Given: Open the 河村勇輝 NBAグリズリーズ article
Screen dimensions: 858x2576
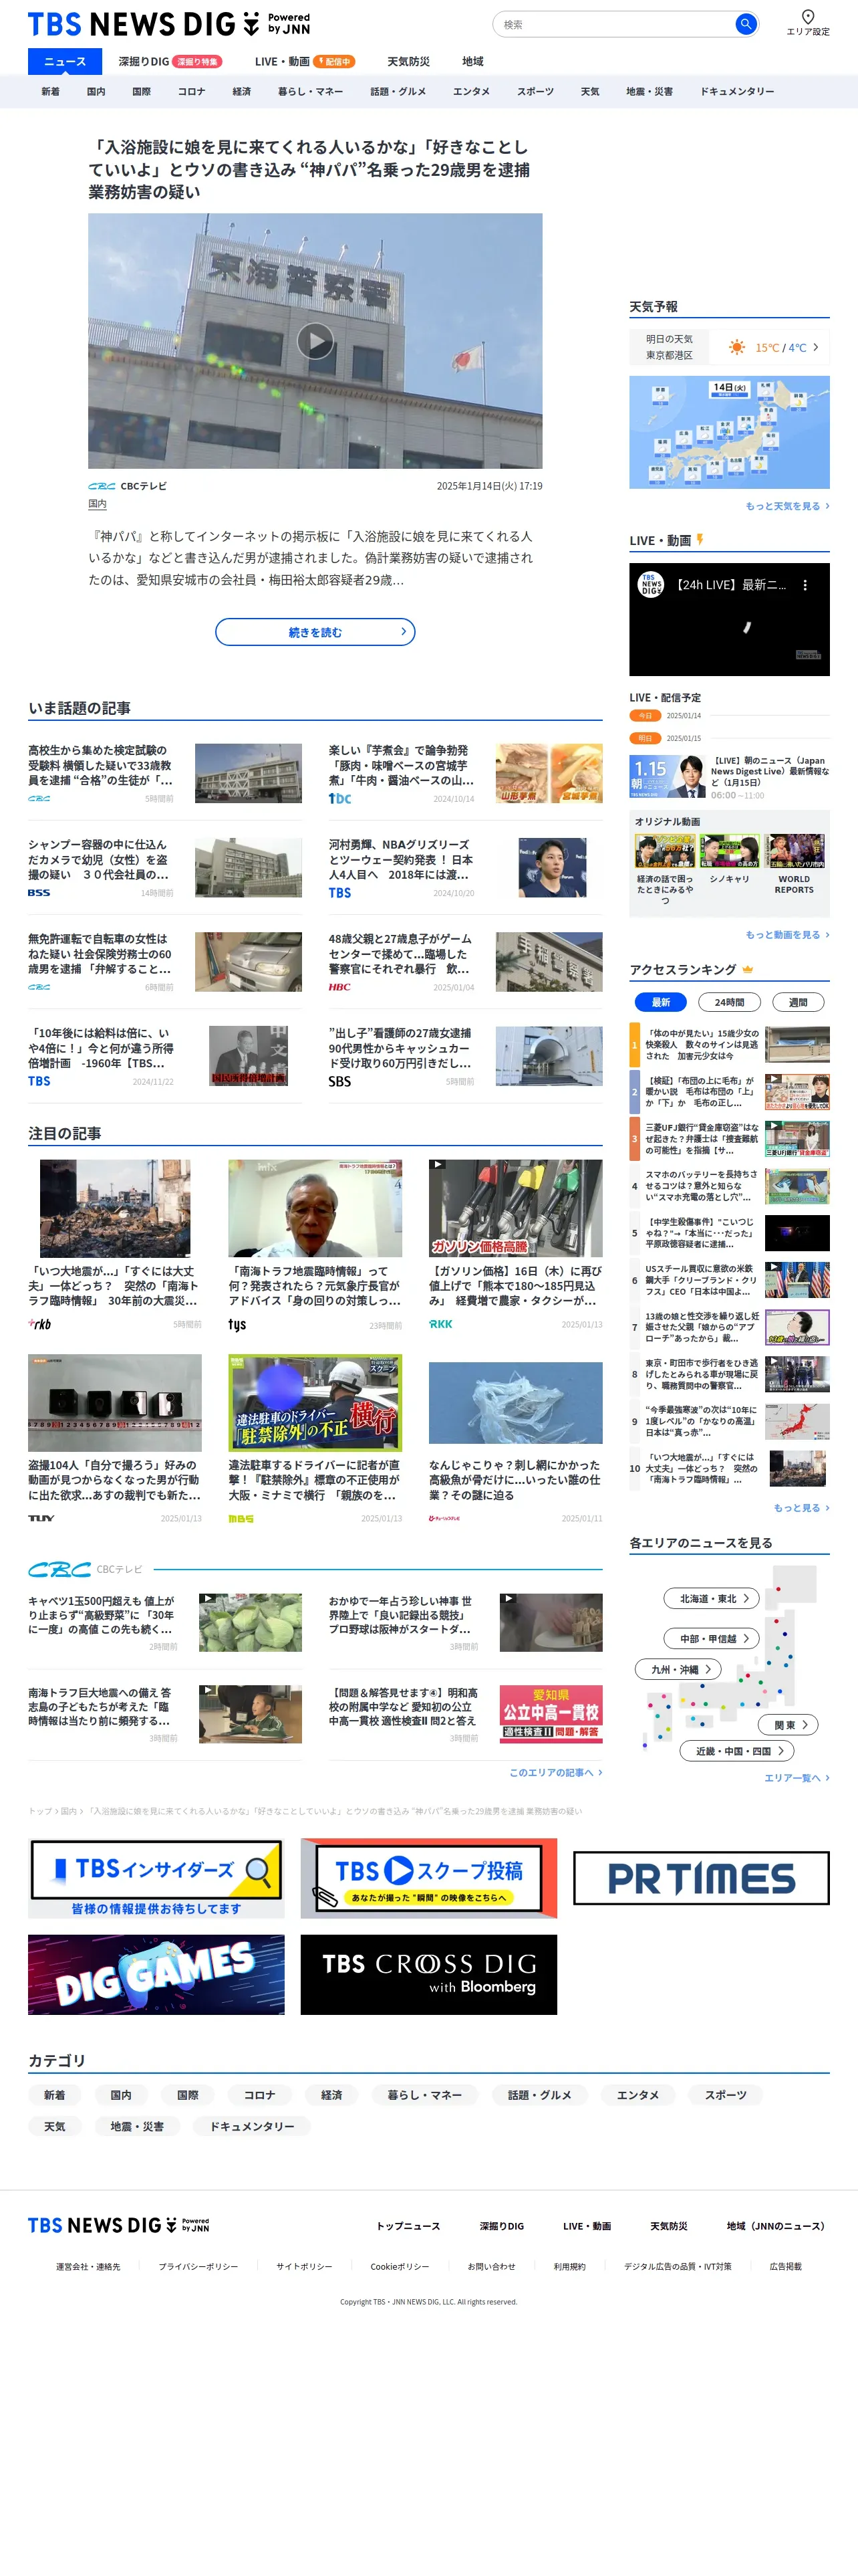Looking at the screenshot, I should [466, 868].
